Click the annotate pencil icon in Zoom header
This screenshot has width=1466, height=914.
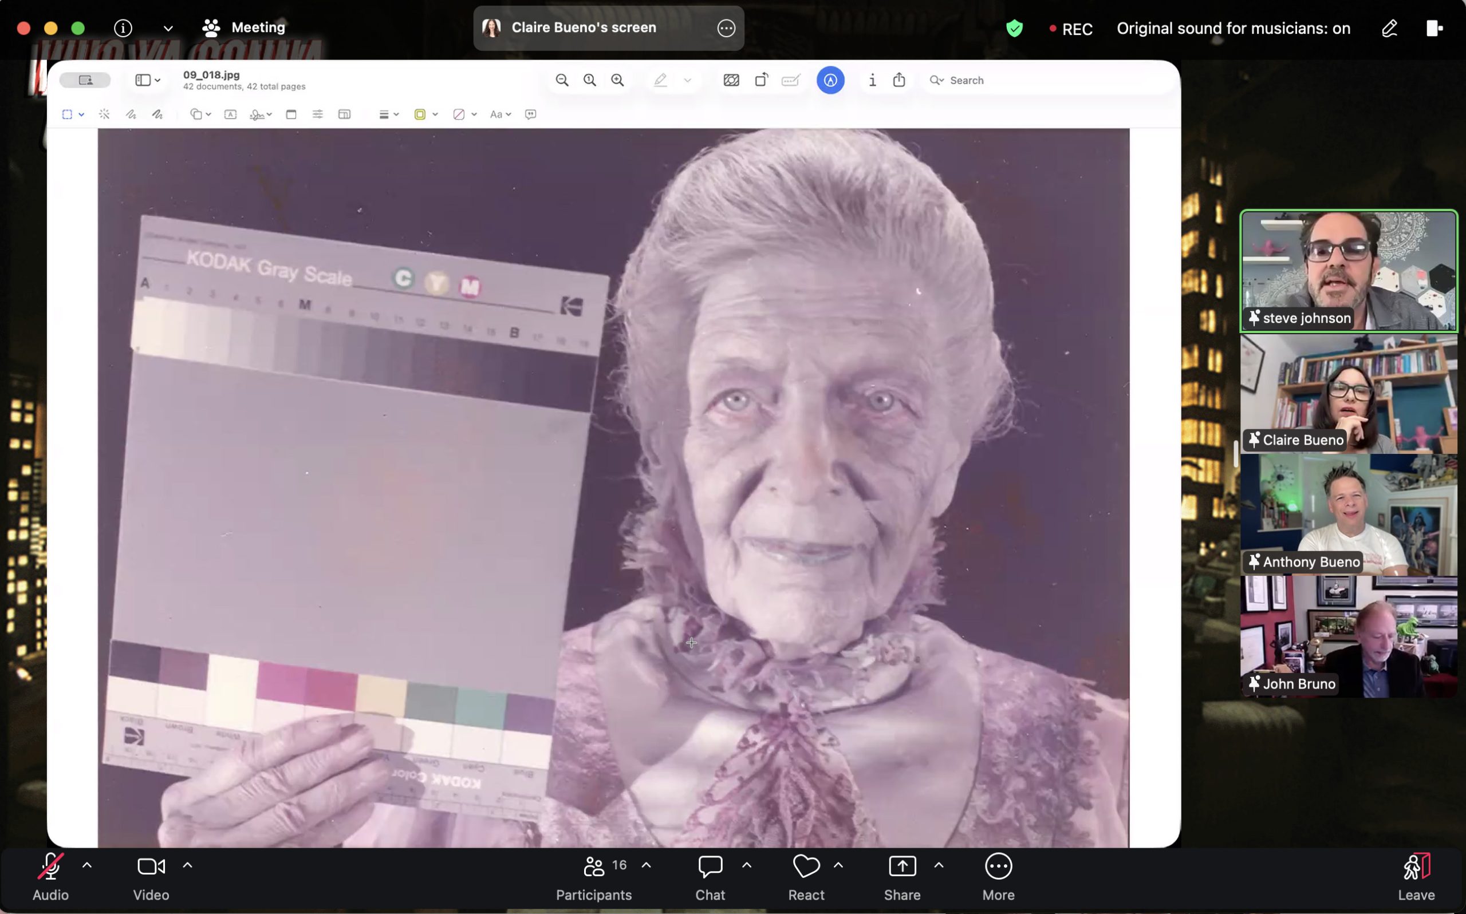coord(1389,28)
